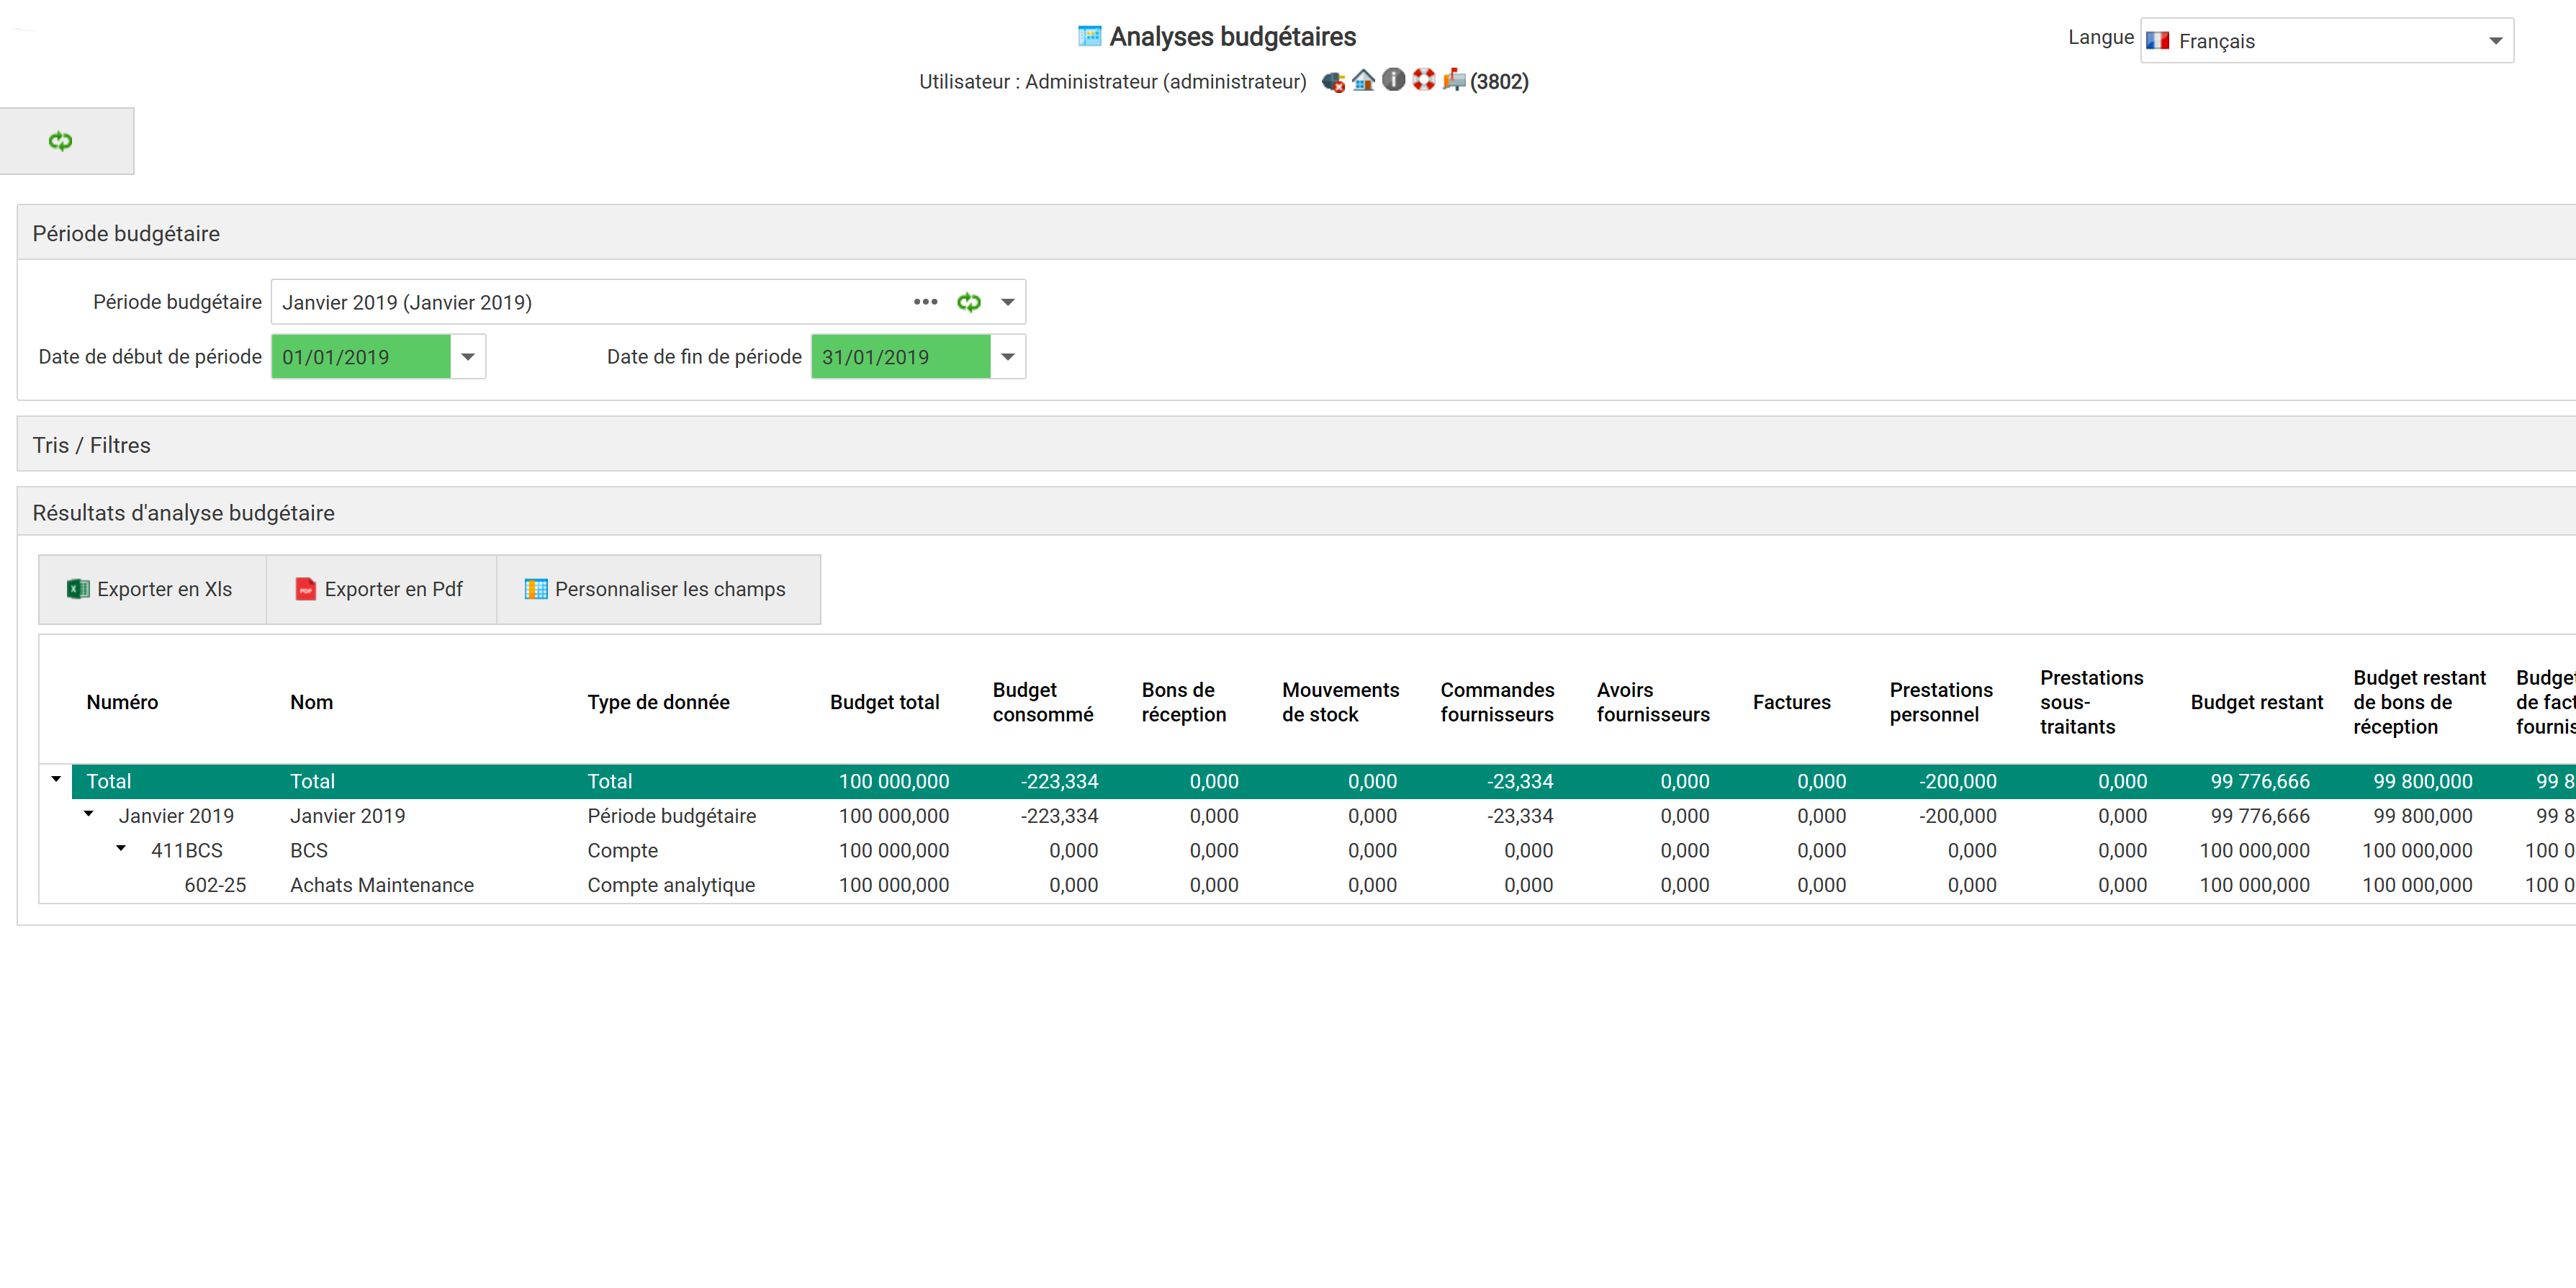Screen dimensions: 2576x1288
Task: Sort by the Nom column header
Action: coord(311,702)
